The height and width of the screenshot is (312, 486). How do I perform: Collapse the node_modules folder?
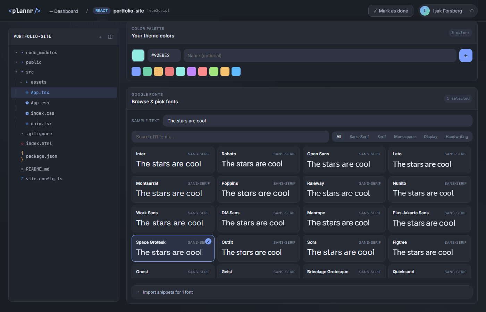coord(16,53)
